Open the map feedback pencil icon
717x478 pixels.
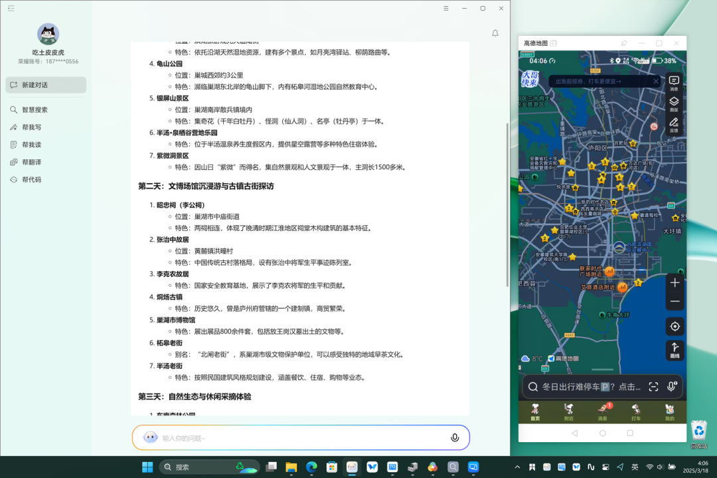674,124
